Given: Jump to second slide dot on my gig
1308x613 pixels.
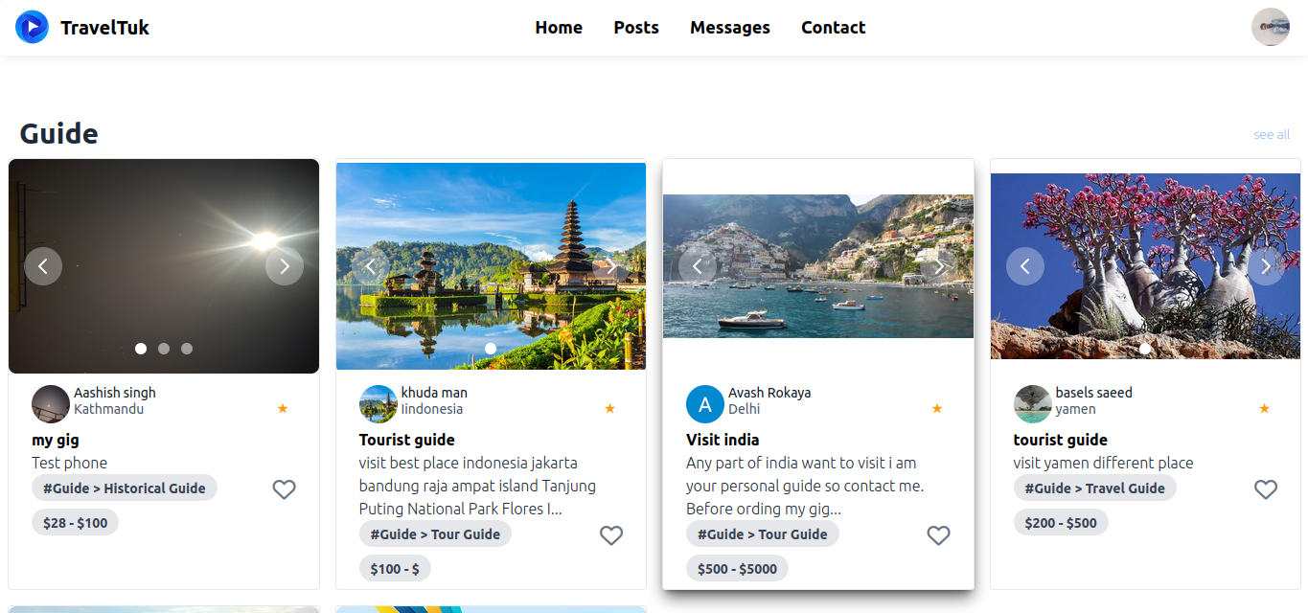Looking at the screenshot, I should [164, 349].
